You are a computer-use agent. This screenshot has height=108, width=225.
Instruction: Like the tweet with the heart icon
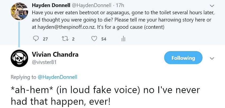coord(94,39)
